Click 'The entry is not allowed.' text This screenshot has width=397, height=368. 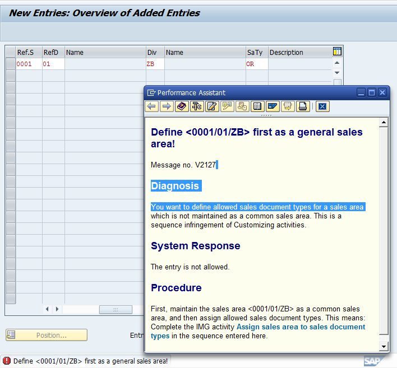point(190,267)
